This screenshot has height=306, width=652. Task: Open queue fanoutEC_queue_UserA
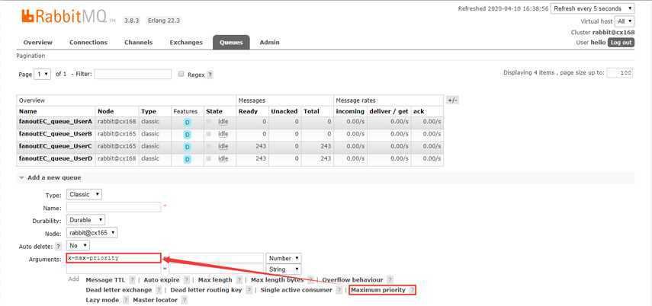tap(56, 122)
